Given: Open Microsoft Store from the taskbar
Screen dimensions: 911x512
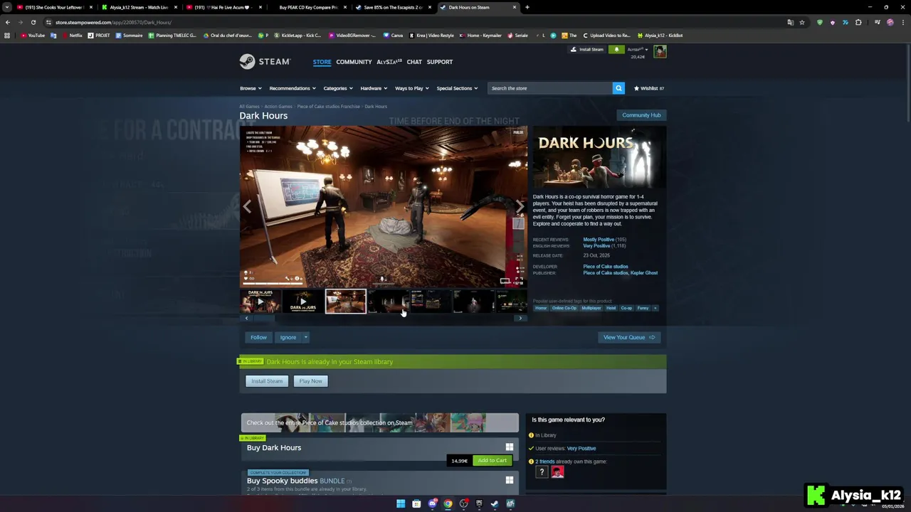Looking at the screenshot, I should 416,503.
